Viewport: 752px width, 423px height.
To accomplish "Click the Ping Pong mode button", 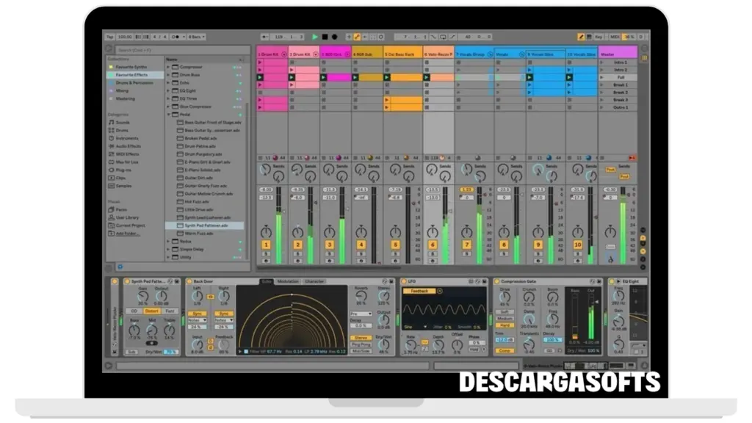I will (361, 344).
